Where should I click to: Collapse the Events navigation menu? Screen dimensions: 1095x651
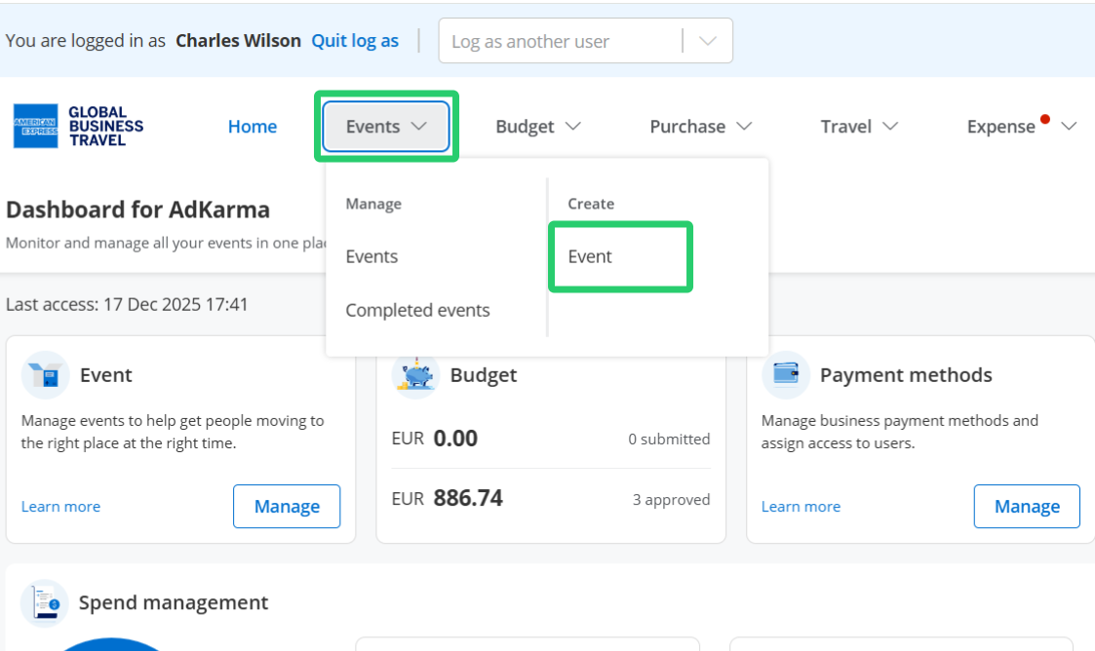[x=386, y=127]
